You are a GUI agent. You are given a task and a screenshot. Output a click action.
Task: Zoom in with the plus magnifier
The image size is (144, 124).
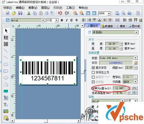tap(75, 13)
